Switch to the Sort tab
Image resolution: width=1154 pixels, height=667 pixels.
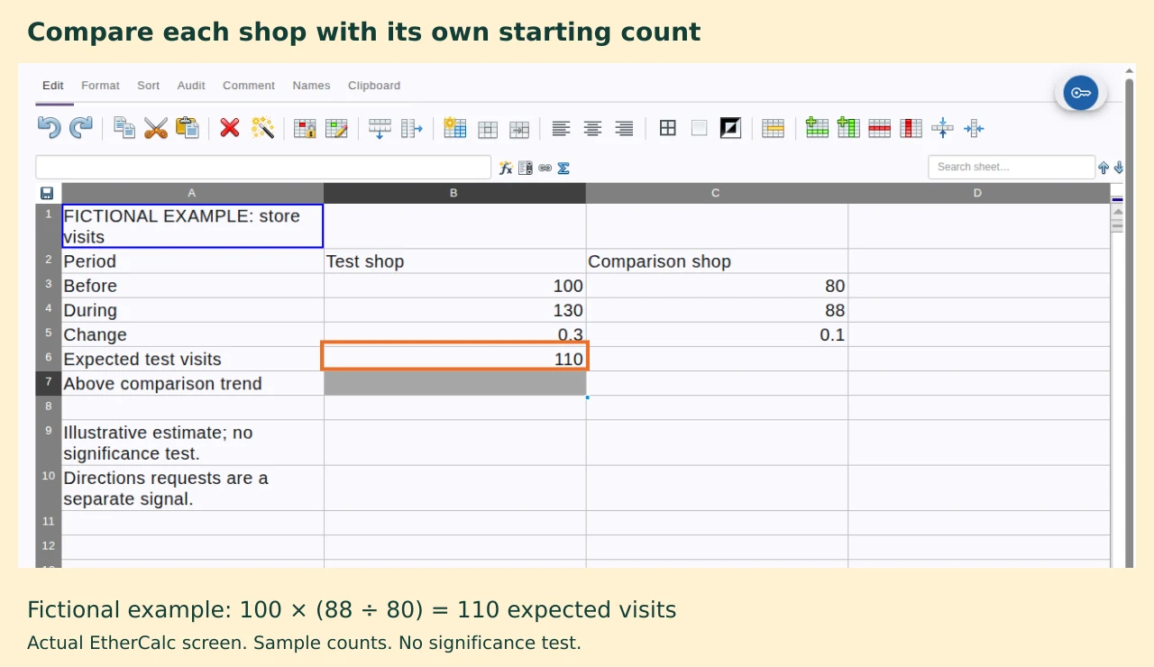[x=149, y=86]
